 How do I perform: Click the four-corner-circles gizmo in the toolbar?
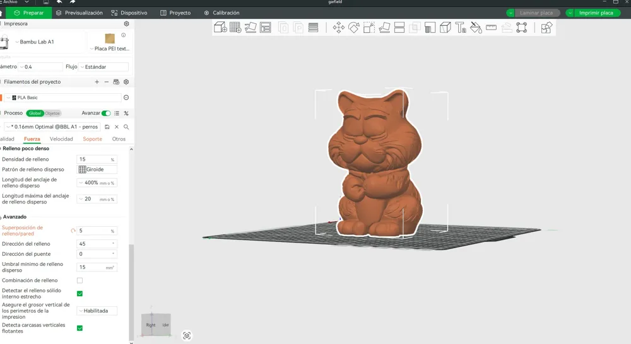pyautogui.click(x=522, y=28)
